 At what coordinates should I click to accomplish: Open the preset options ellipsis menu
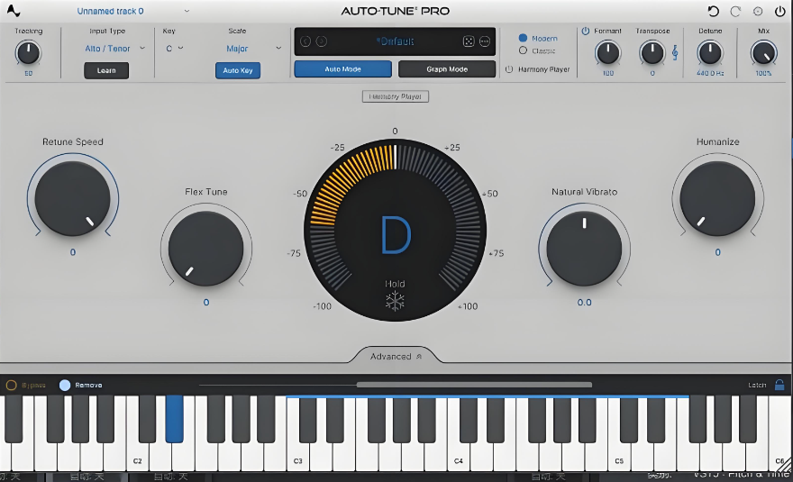click(485, 41)
